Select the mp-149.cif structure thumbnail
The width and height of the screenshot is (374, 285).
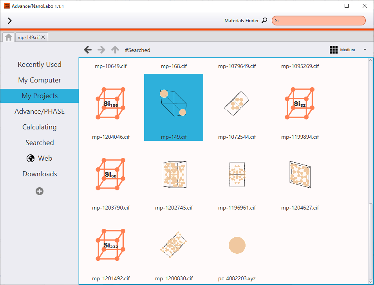173,103
